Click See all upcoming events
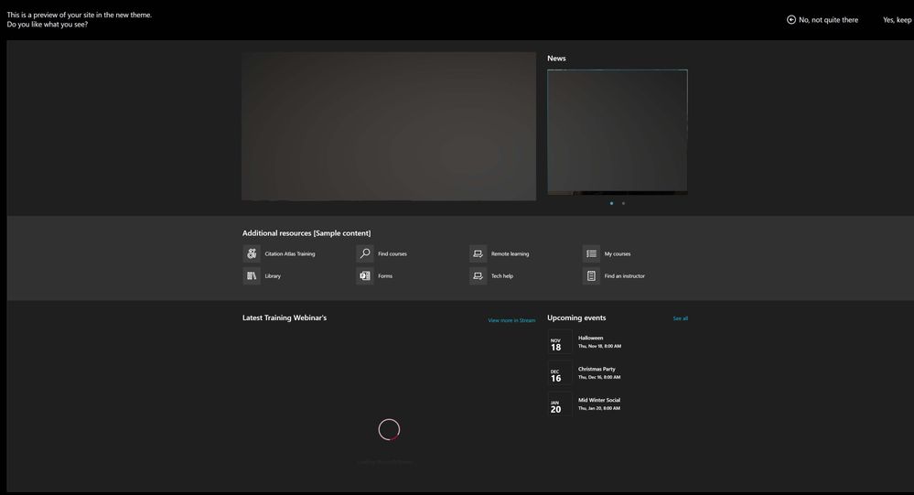The width and height of the screenshot is (914, 495). (x=681, y=318)
